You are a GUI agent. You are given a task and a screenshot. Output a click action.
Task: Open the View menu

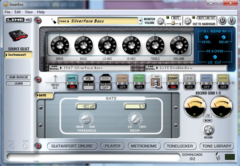[x=29, y=12]
